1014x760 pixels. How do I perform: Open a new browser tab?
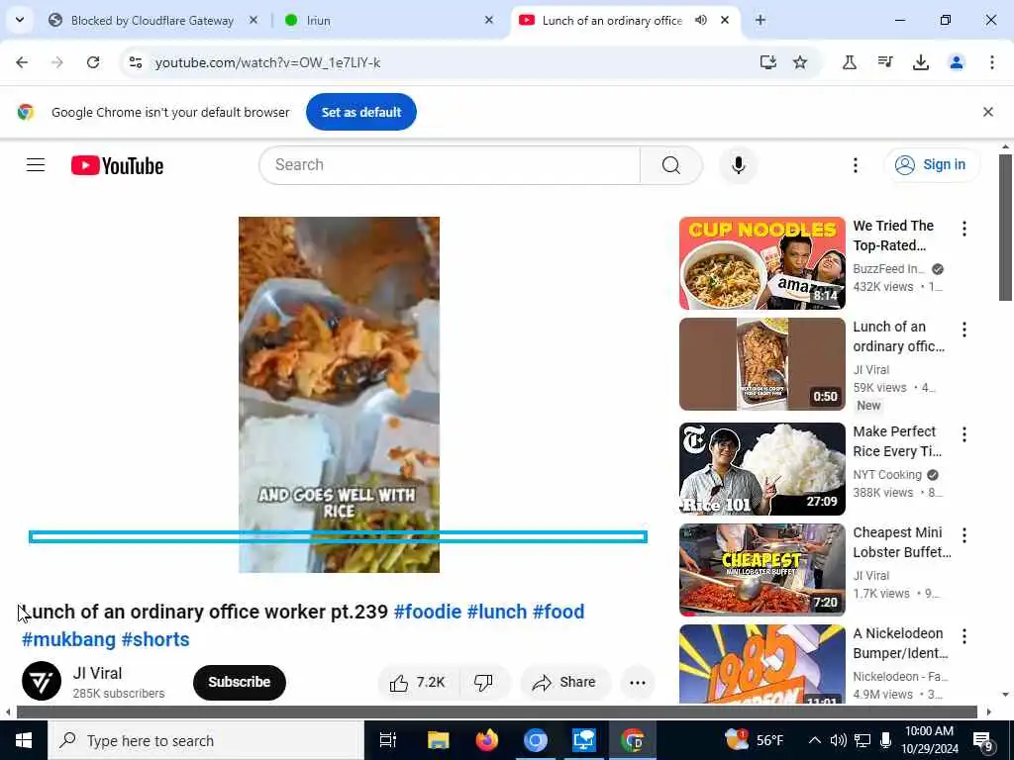[760, 20]
